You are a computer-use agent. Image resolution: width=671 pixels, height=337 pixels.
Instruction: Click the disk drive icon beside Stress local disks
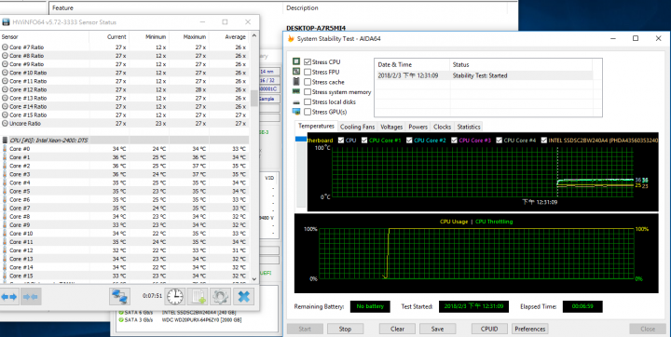point(296,102)
